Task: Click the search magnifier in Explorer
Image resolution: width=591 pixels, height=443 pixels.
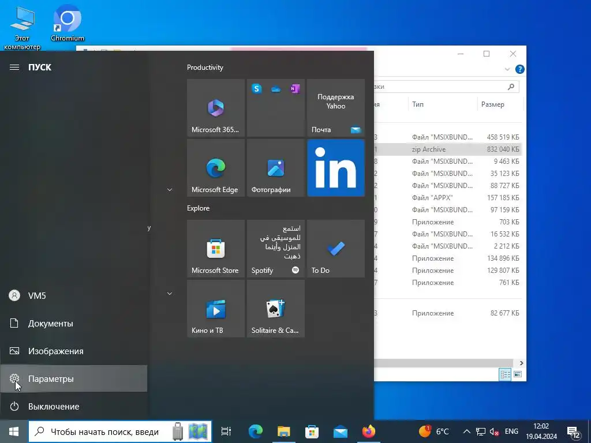Action: (x=511, y=87)
